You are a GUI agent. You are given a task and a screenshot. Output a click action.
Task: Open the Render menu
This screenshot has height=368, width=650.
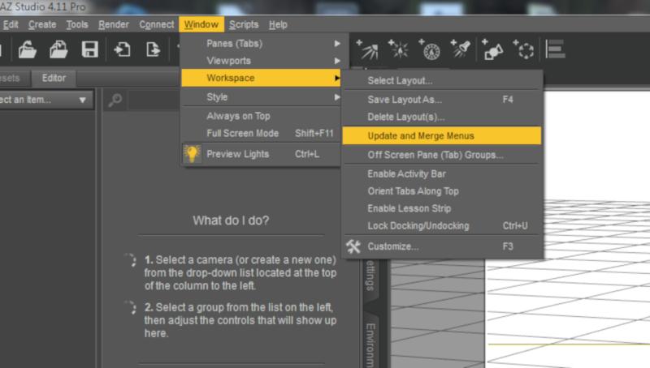(x=114, y=24)
